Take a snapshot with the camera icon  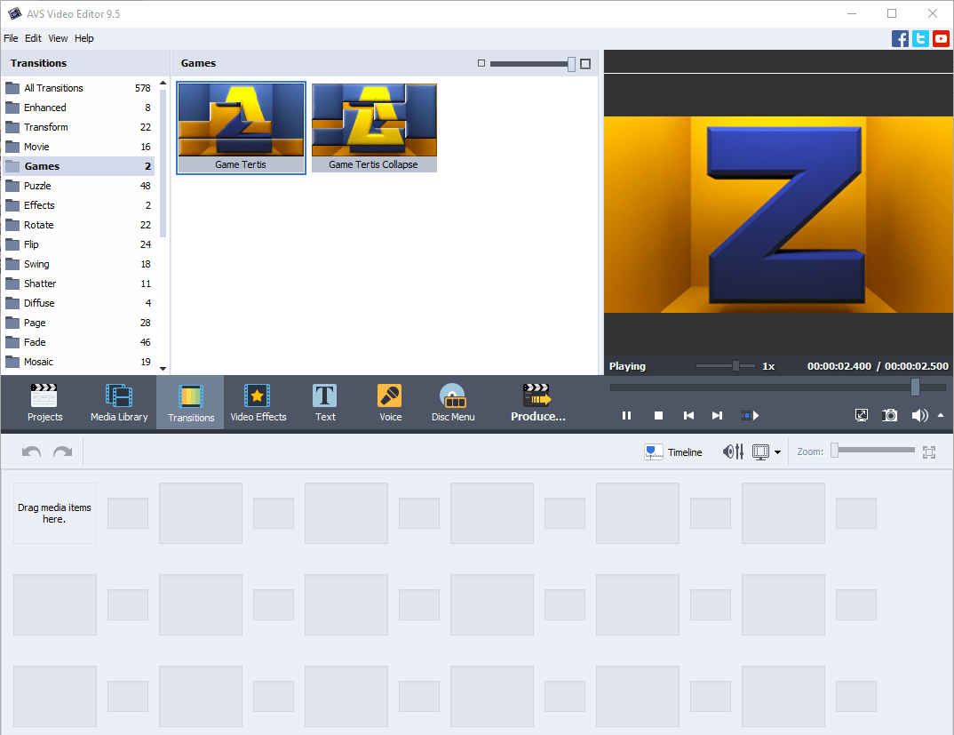click(889, 415)
